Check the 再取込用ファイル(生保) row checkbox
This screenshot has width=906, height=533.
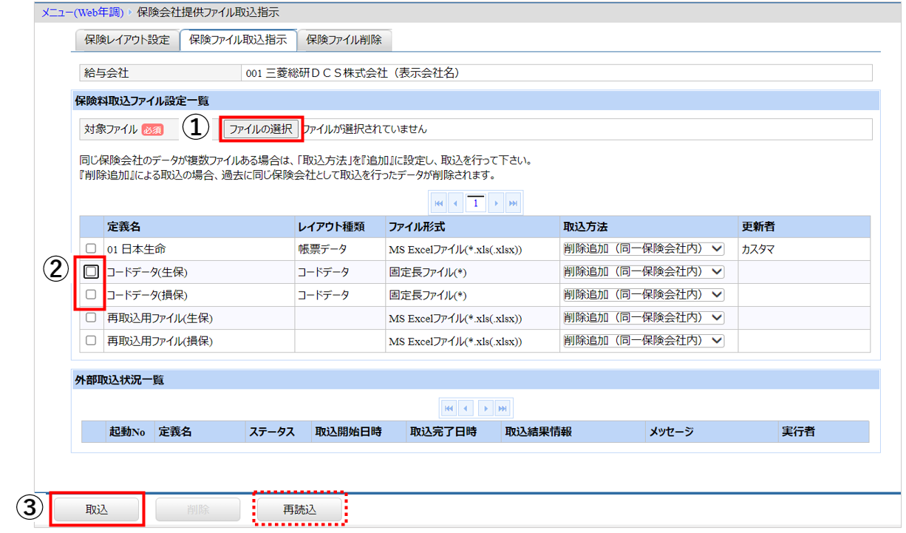[91, 317]
